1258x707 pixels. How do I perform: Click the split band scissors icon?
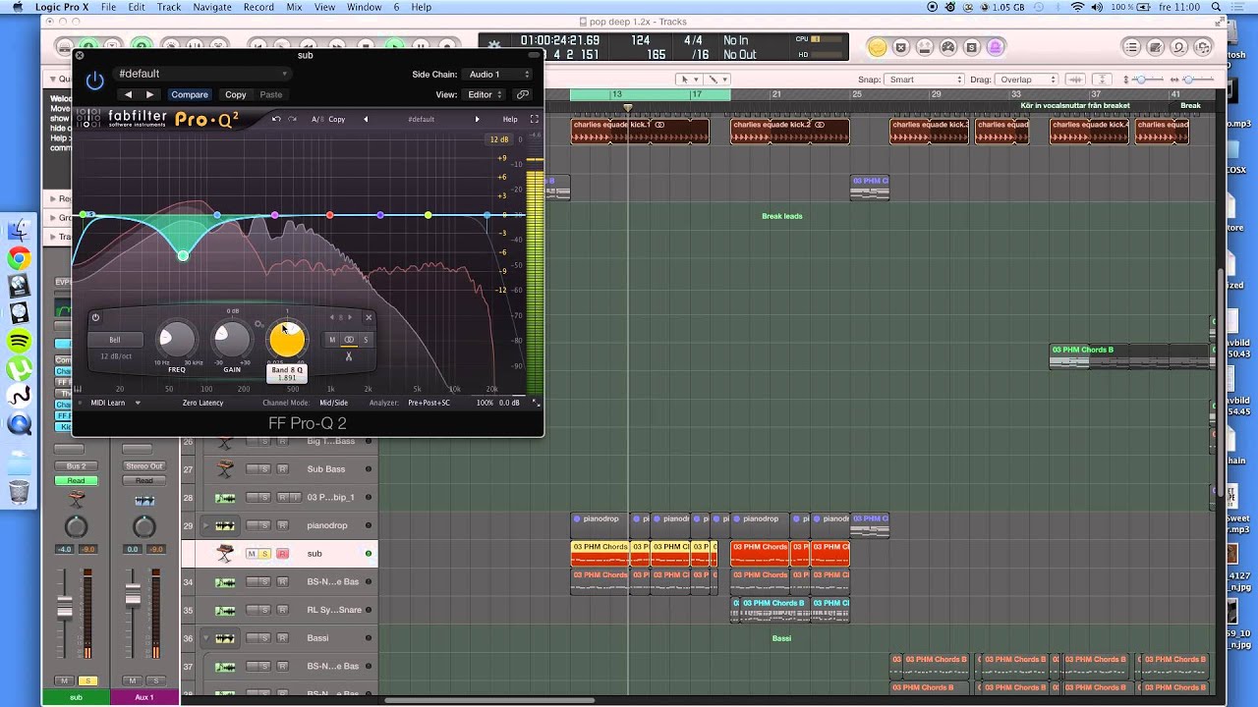tap(348, 356)
